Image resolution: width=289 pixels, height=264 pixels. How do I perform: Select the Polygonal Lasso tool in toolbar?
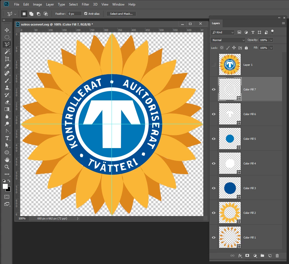point(7,44)
